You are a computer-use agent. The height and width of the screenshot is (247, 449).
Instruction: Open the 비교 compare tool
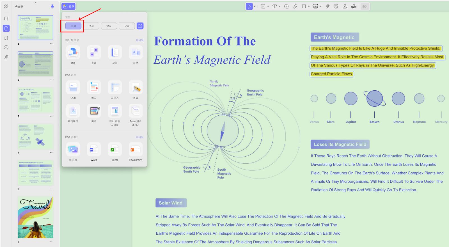[x=94, y=87]
